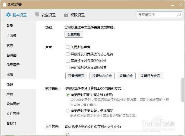Click the 设置炫铃 button

(126, 76)
